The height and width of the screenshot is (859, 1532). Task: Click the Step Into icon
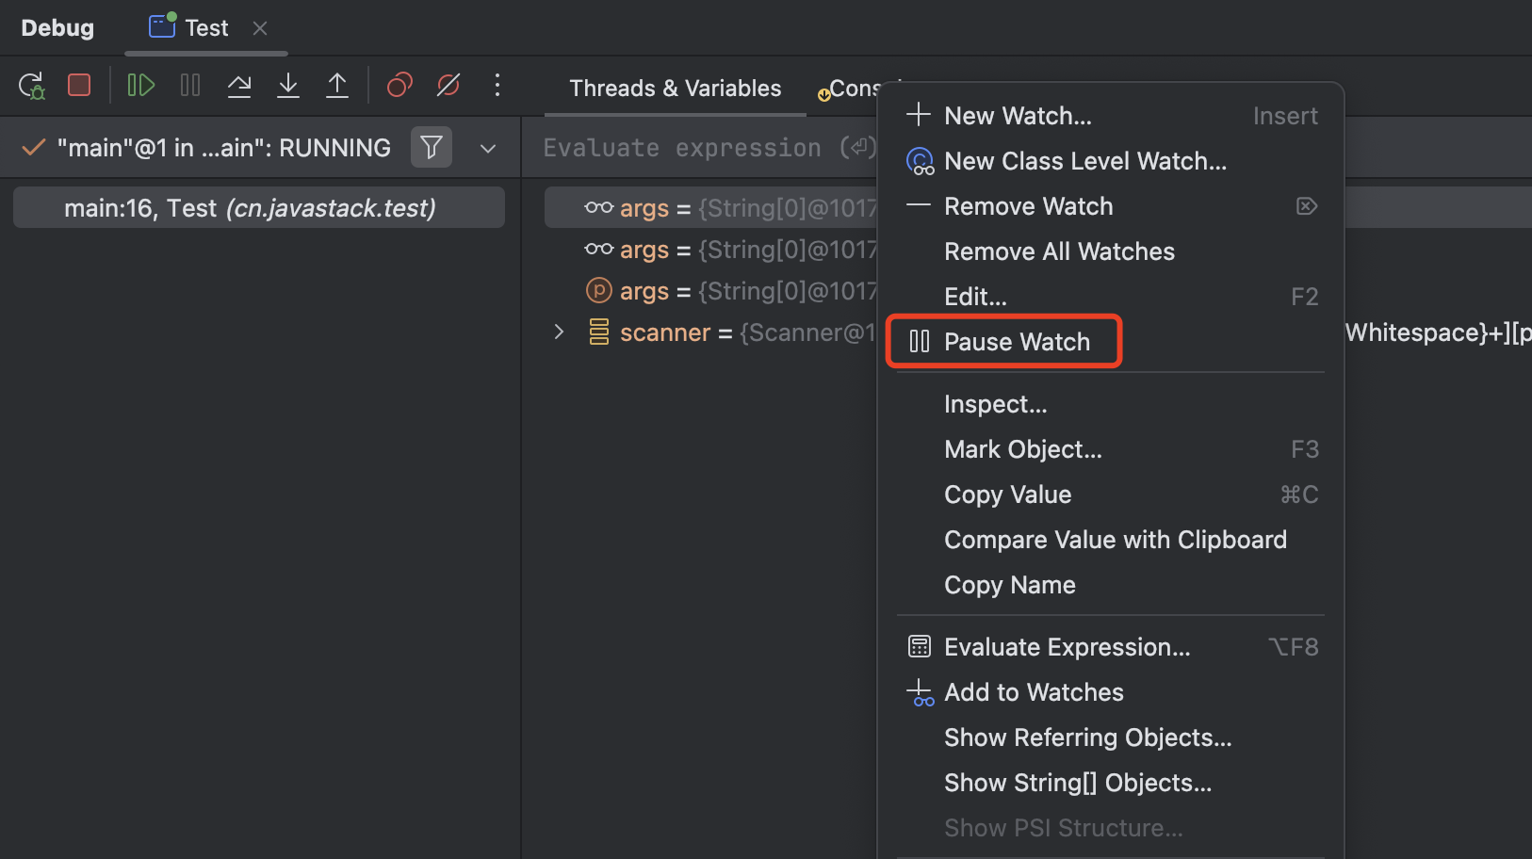pyautogui.click(x=288, y=86)
